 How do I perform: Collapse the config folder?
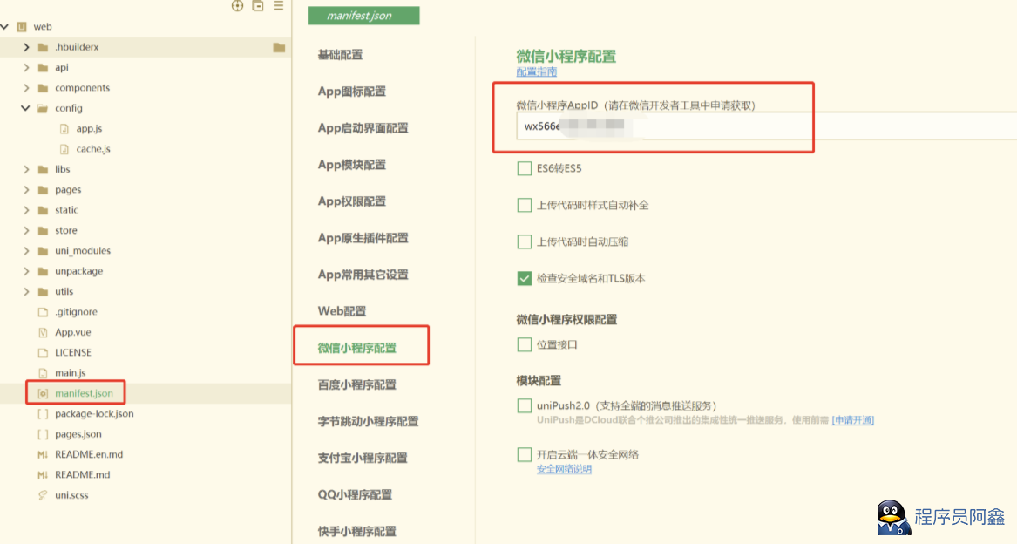(x=26, y=108)
